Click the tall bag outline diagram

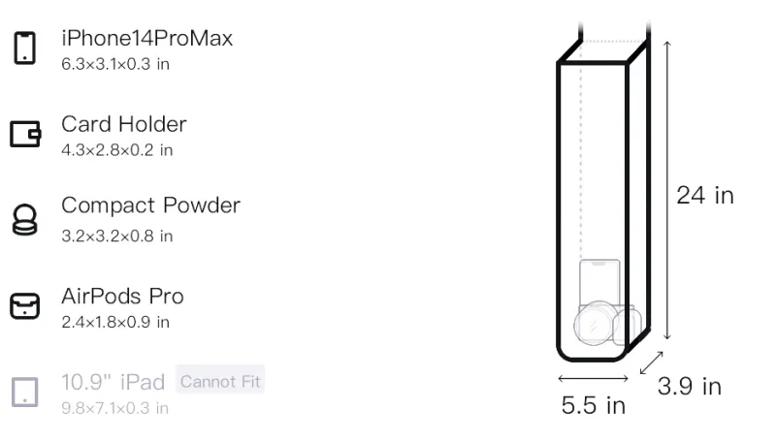(x=603, y=193)
